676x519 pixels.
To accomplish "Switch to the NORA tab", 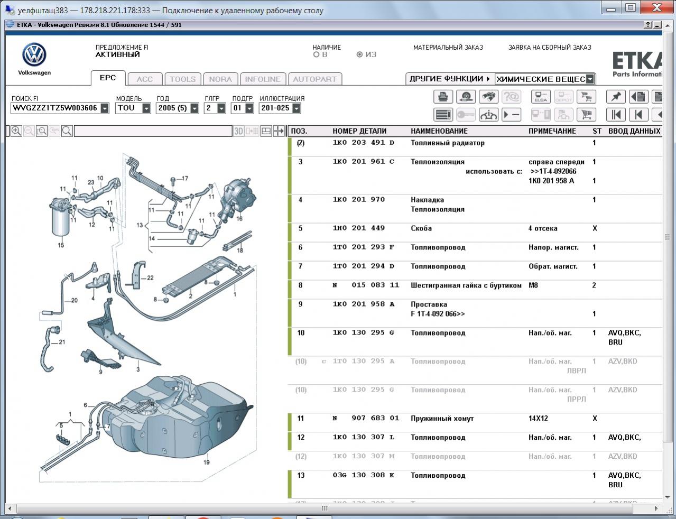I will point(220,79).
